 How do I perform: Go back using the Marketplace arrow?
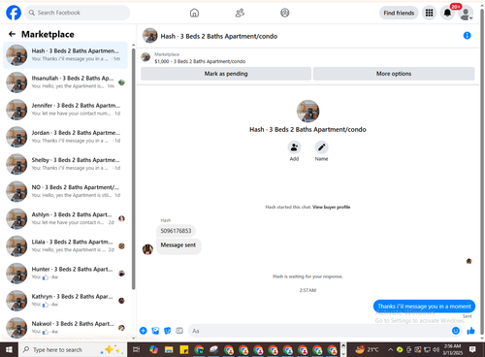(12, 34)
